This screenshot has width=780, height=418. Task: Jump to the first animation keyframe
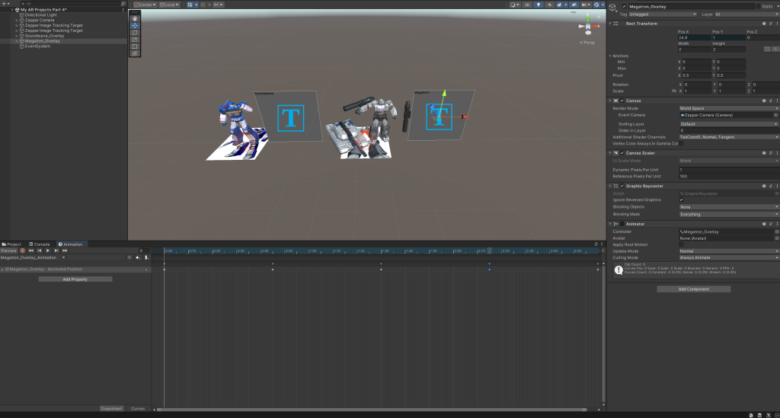[30, 250]
